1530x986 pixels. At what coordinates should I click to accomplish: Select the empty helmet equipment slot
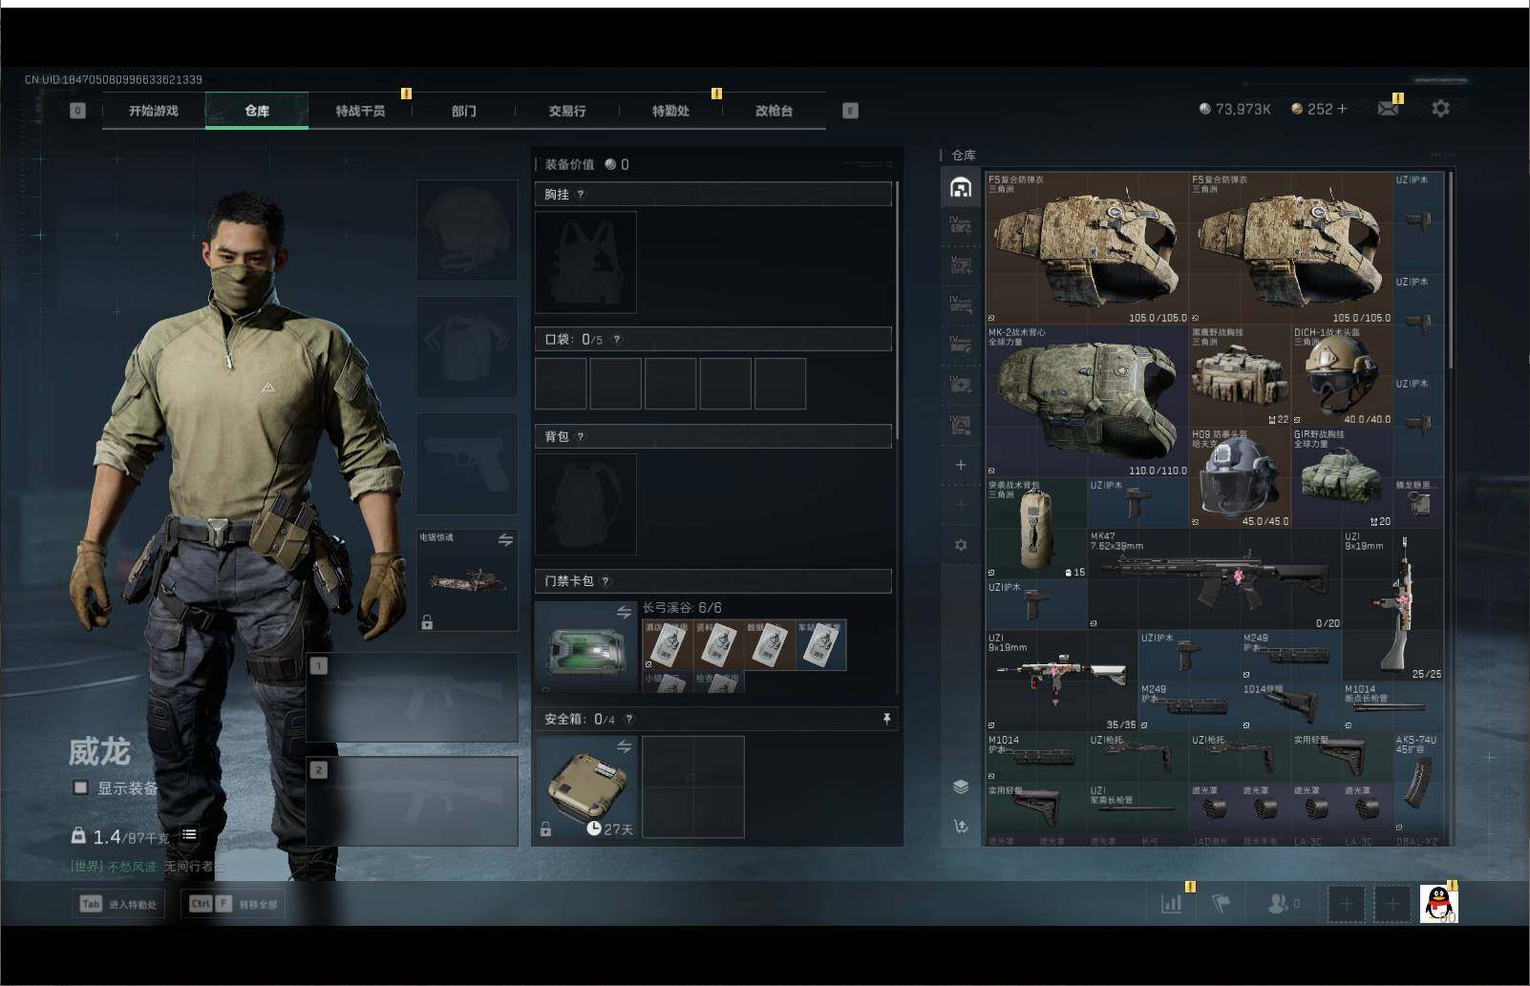[x=467, y=230]
